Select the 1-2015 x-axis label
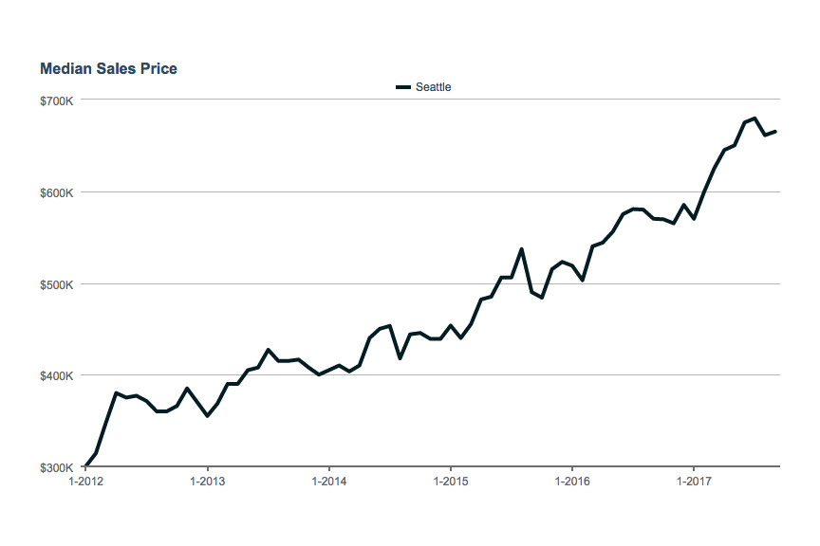The image size is (820, 546). [450, 482]
